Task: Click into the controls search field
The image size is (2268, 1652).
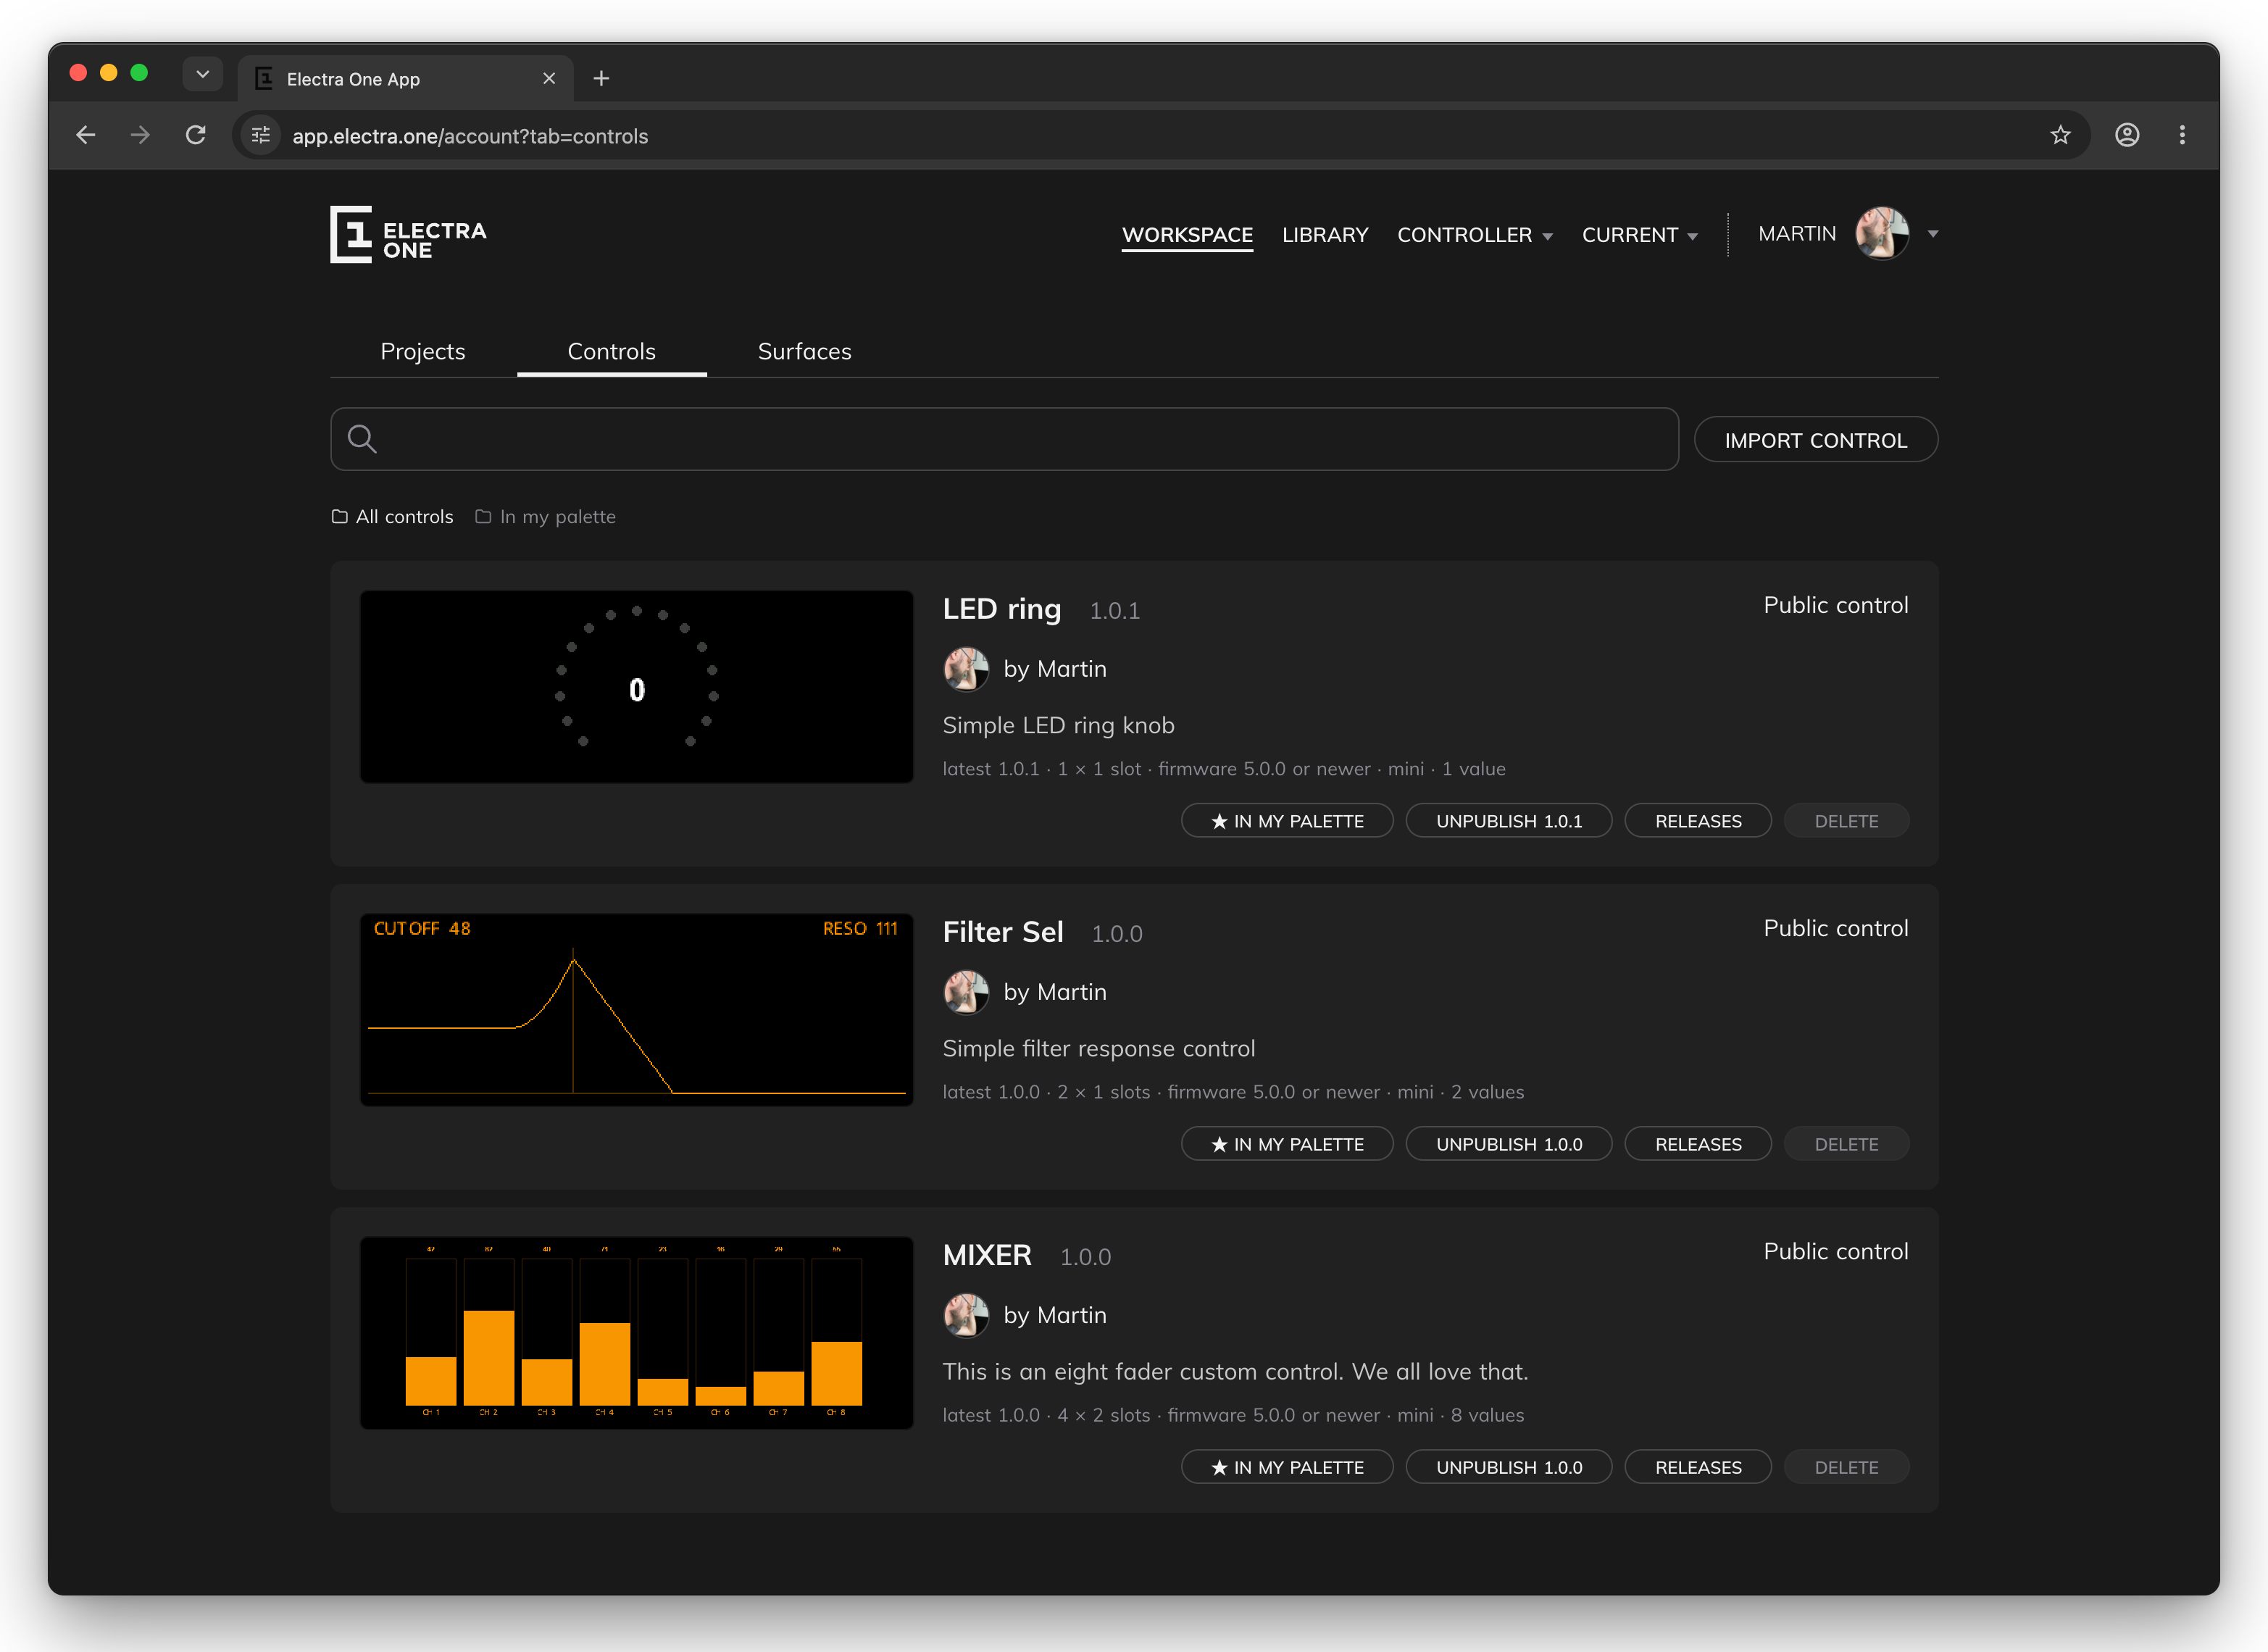Action: [x=1004, y=439]
